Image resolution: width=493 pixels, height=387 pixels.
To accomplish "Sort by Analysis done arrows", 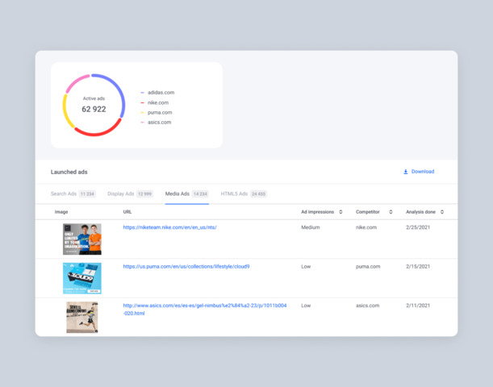I will (x=442, y=212).
